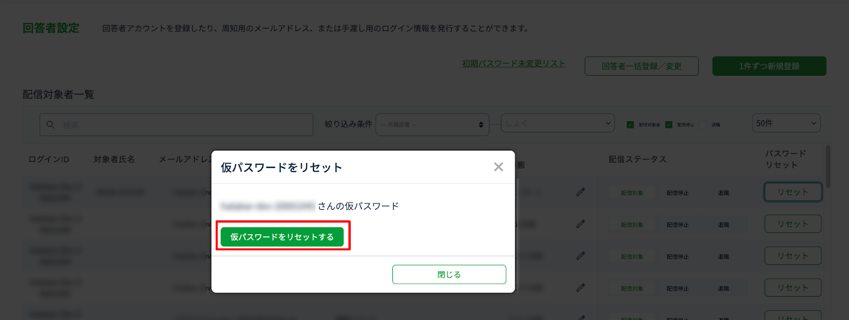The width and height of the screenshot is (849, 320).
Task: Click the pencil edit icon in third row
Action: pyautogui.click(x=581, y=255)
